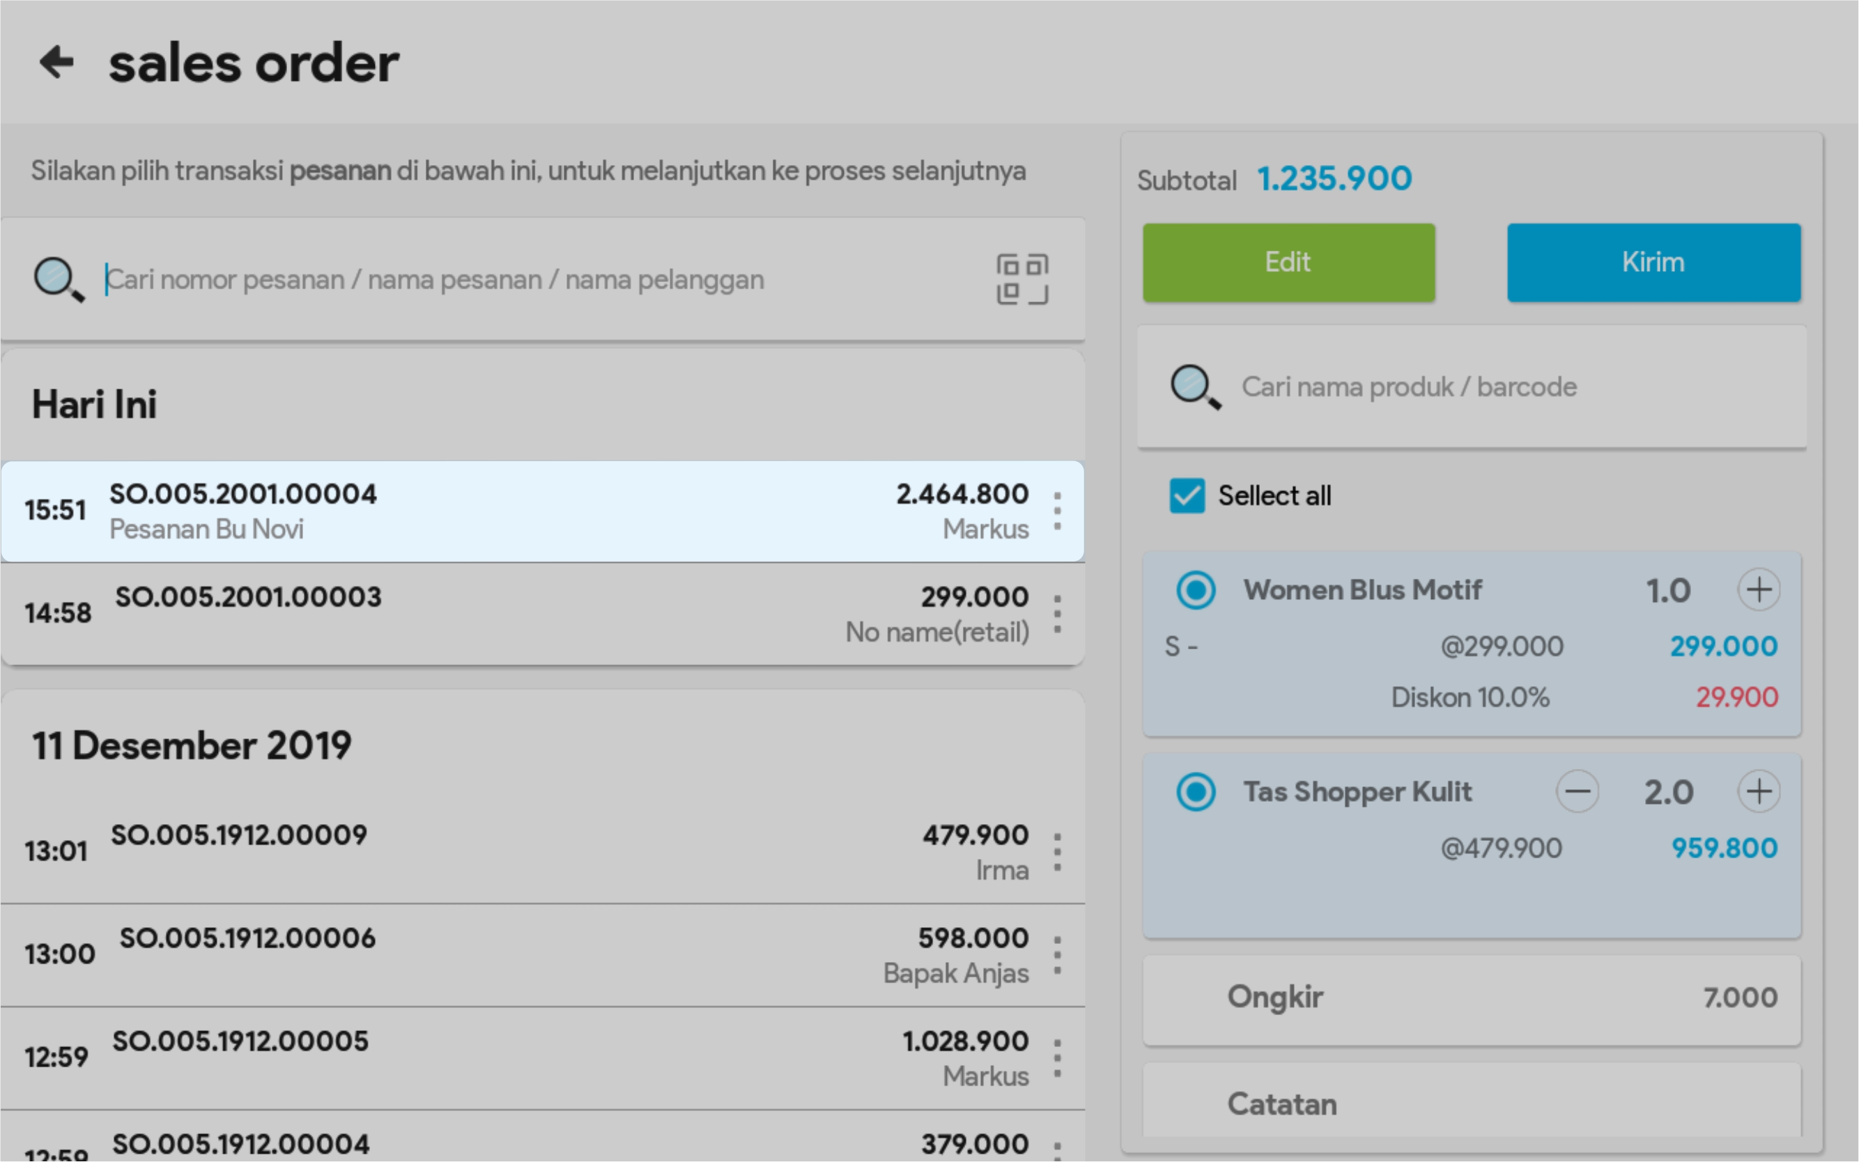Screen dimensions: 1859x1162
Task: Open three-dot menu for order SO.005.2001.00003
Action: click(1058, 614)
